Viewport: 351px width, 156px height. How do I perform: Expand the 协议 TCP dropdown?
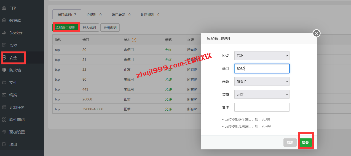point(262,56)
